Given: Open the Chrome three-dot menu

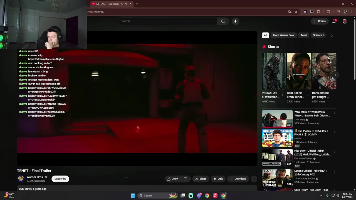Looking at the screenshot, I should tap(352, 12).
